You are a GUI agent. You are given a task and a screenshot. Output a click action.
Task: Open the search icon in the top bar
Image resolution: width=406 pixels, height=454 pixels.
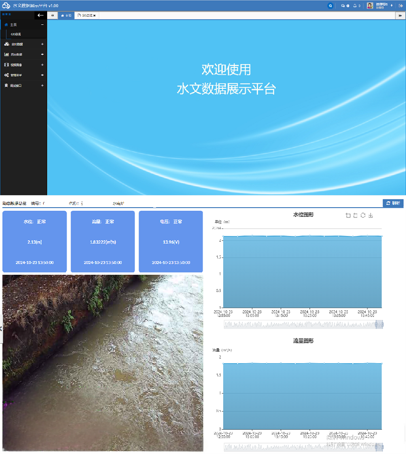[330, 6]
